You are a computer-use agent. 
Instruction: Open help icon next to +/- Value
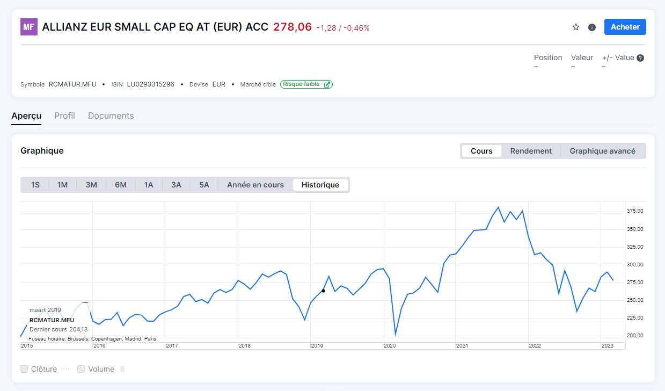(x=640, y=58)
